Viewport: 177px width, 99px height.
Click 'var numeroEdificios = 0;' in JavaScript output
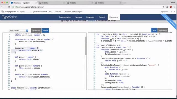[109, 45]
